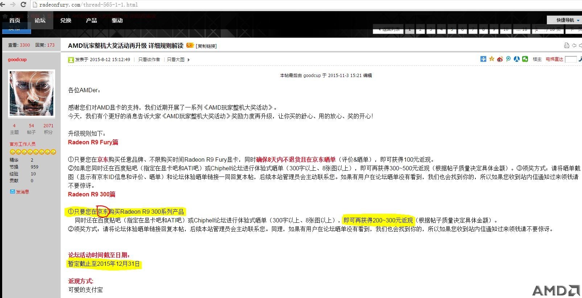Click the home icon in breadcrumb

(x=5, y=16)
